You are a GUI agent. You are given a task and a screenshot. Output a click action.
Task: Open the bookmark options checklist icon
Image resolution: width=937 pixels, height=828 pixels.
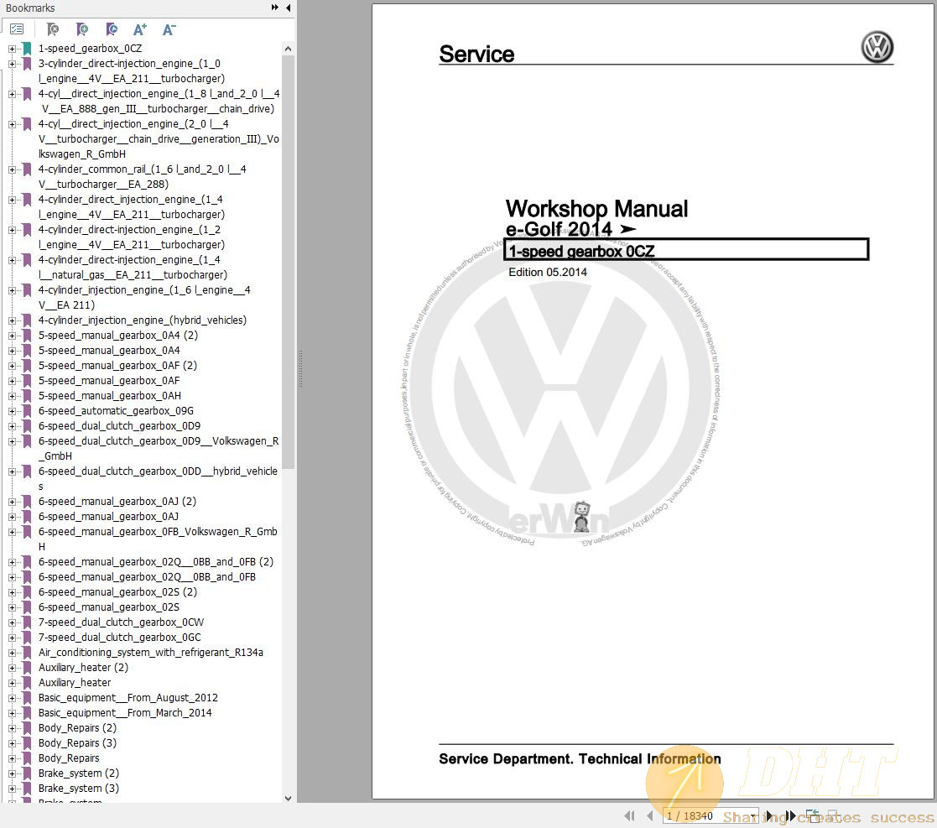click(x=17, y=29)
